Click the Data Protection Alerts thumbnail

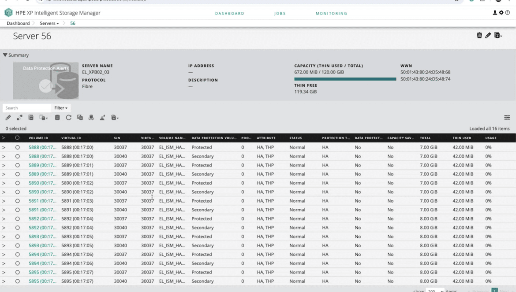click(x=46, y=81)
